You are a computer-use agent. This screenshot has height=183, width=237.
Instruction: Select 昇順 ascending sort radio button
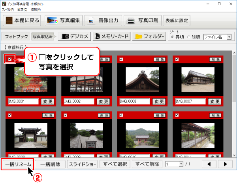pos(172,37)
